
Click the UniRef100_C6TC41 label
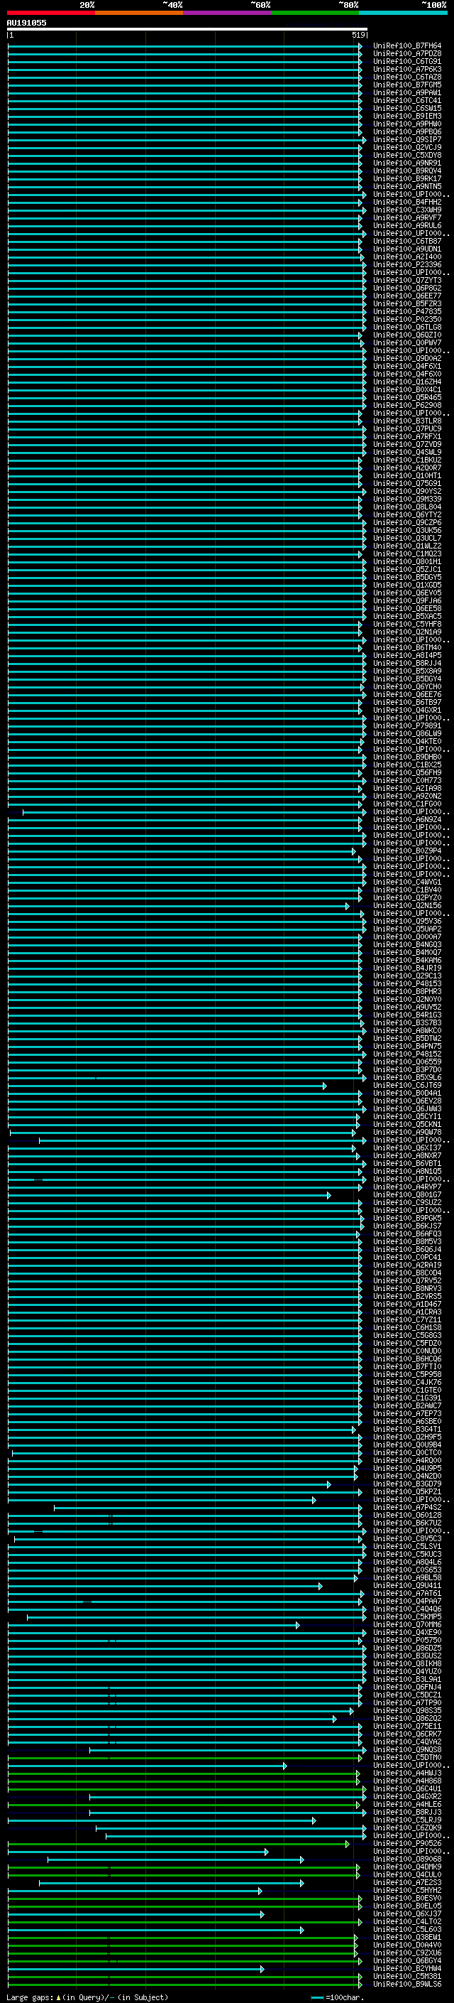tap(406, 100)
